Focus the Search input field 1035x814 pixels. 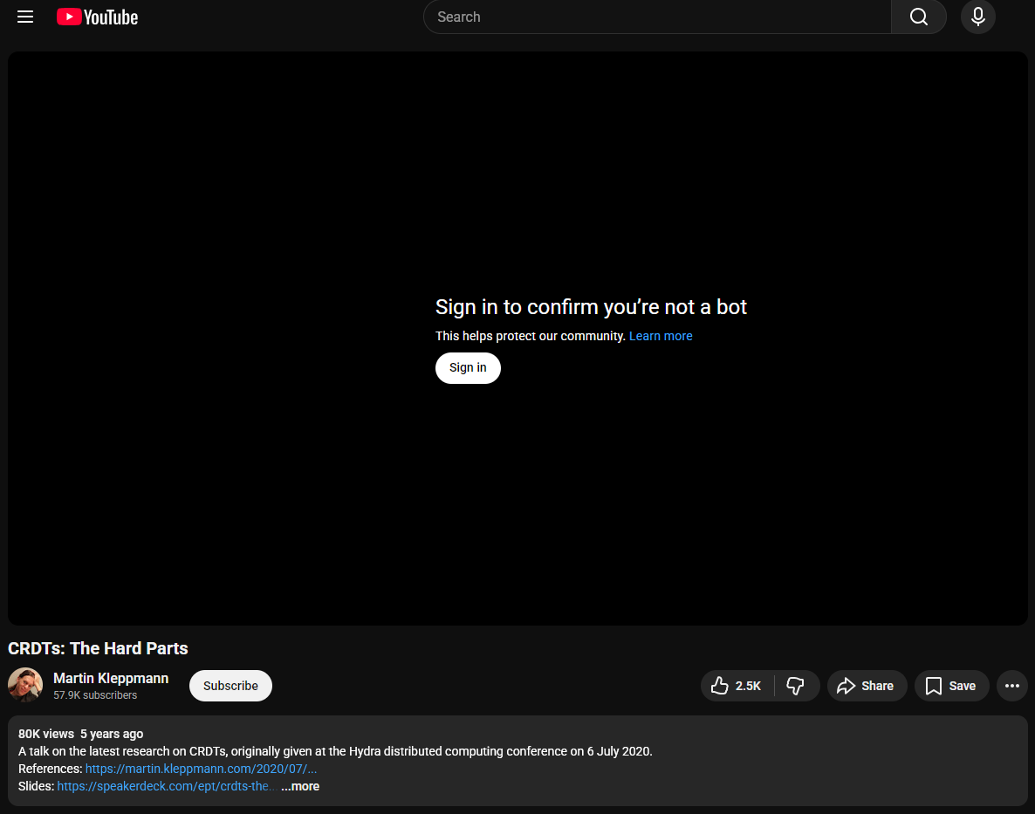pyautogui.click(x=657, y=17)
